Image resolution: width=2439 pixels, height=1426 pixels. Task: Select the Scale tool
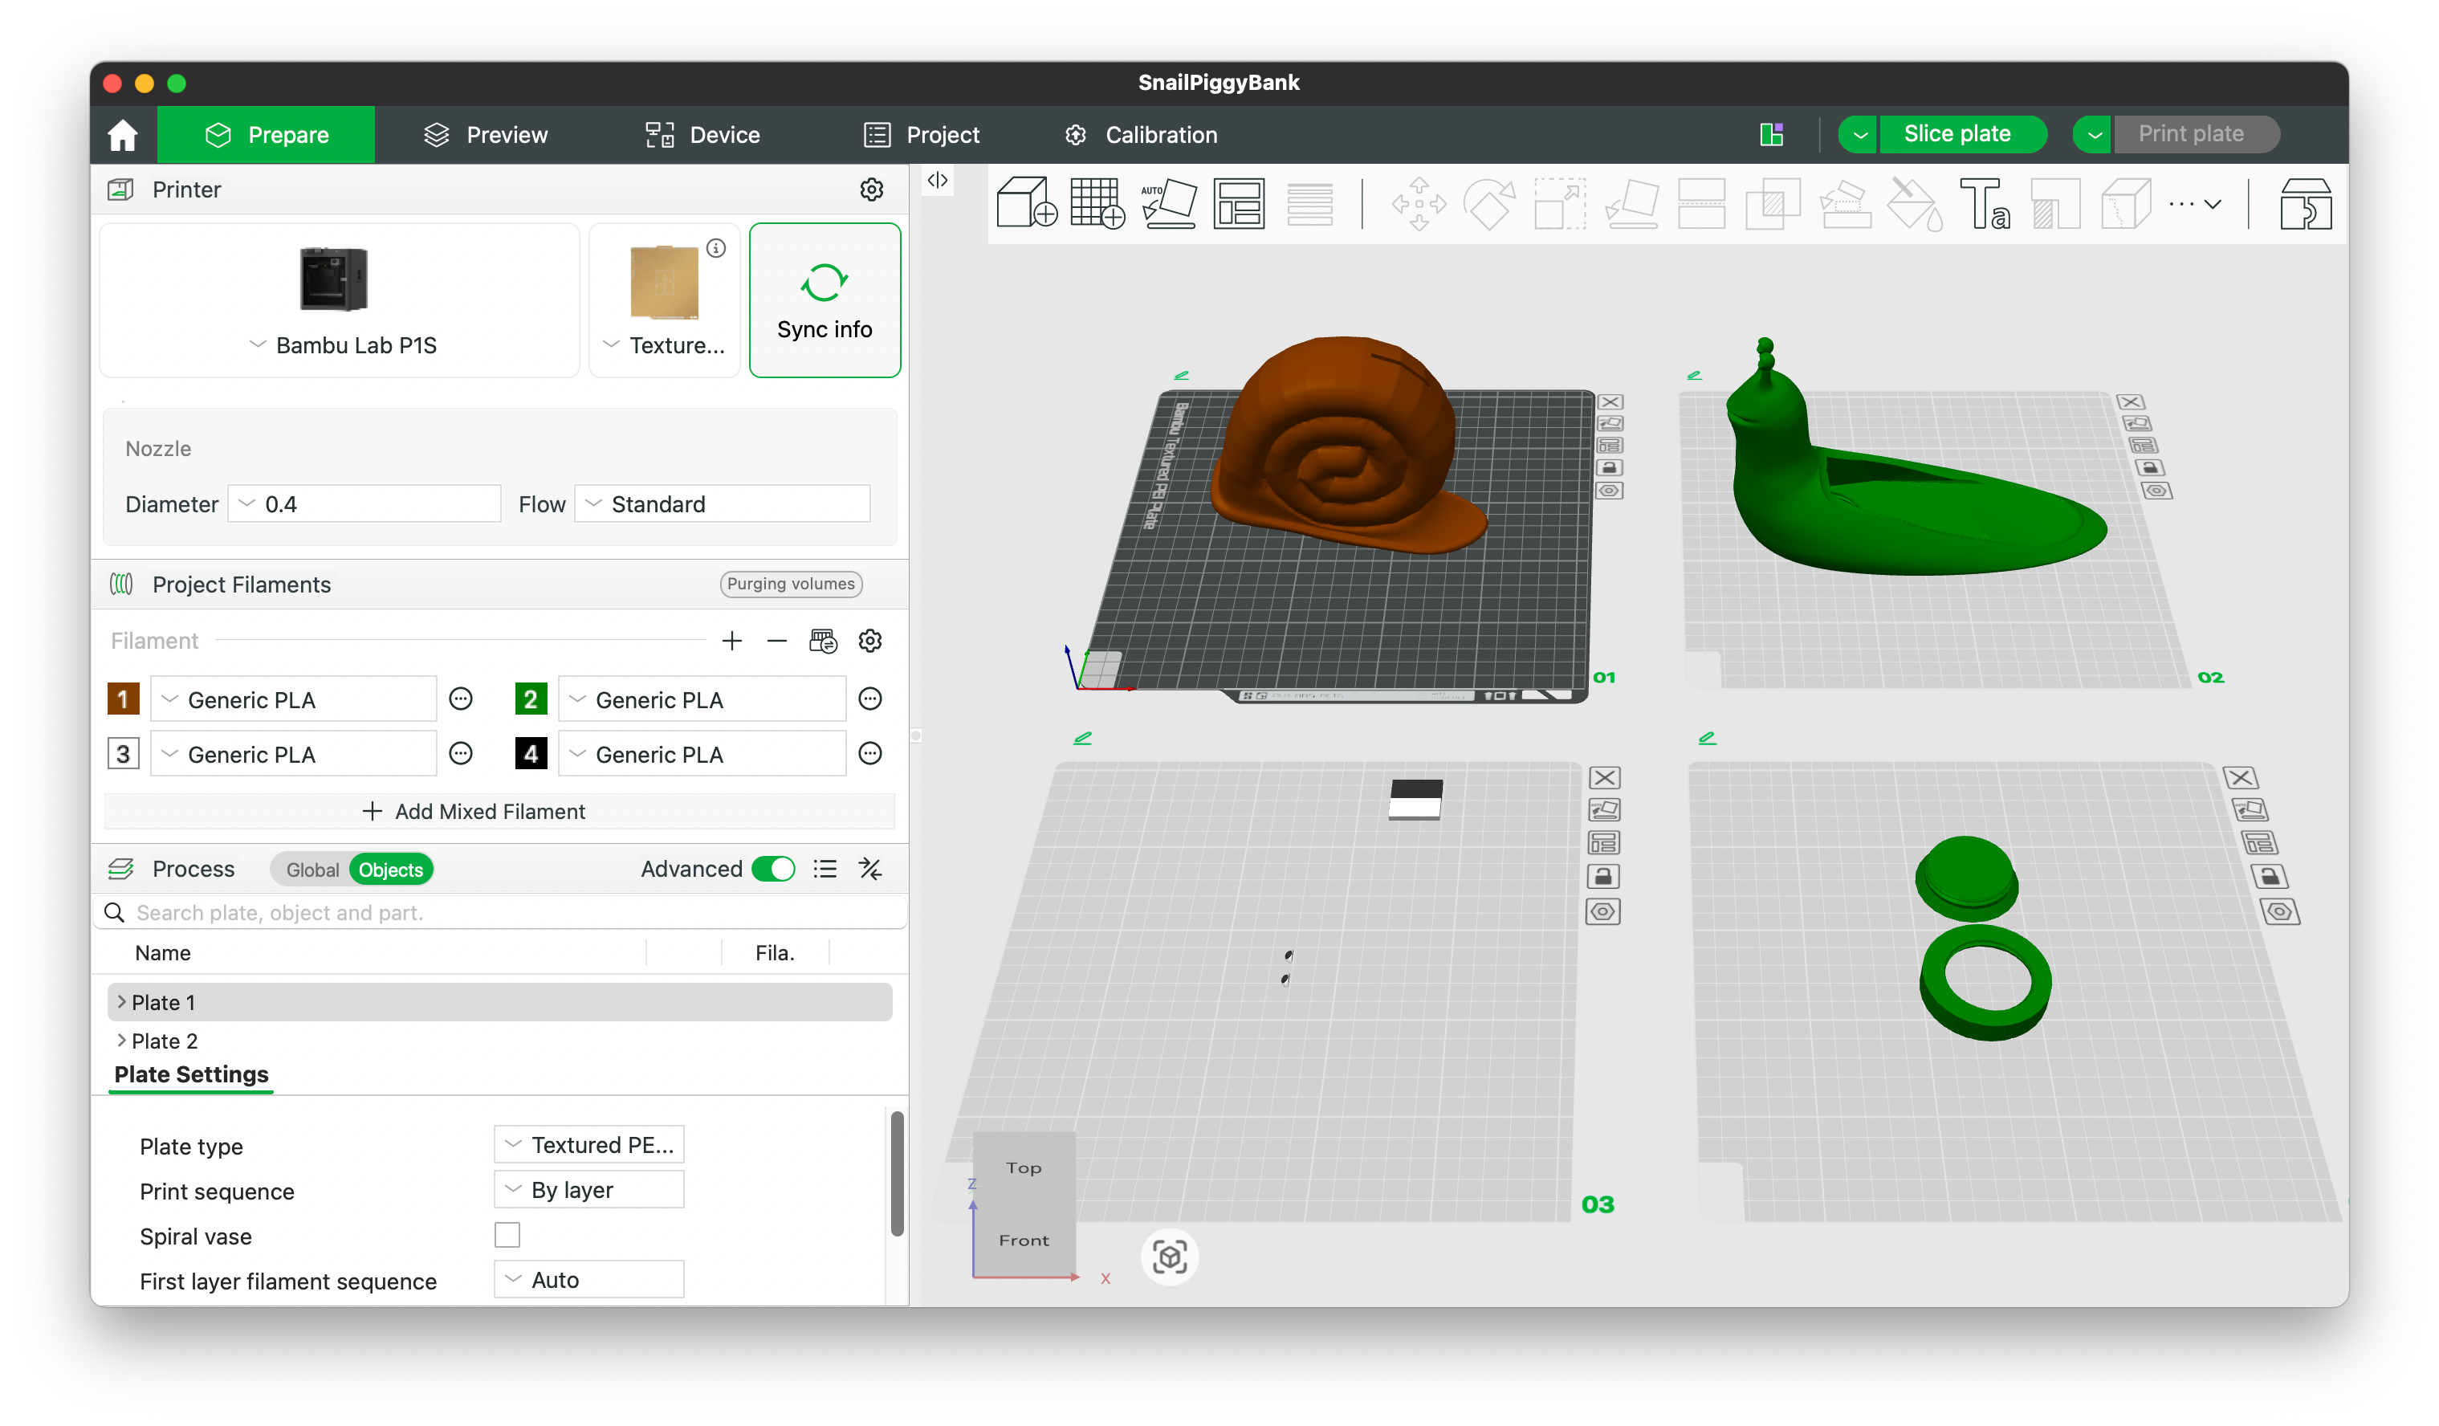(x=1560, y=203)
